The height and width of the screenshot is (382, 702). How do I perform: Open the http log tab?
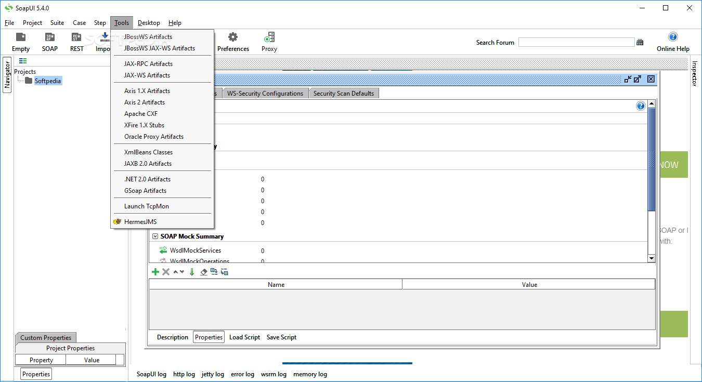[184, 374]
